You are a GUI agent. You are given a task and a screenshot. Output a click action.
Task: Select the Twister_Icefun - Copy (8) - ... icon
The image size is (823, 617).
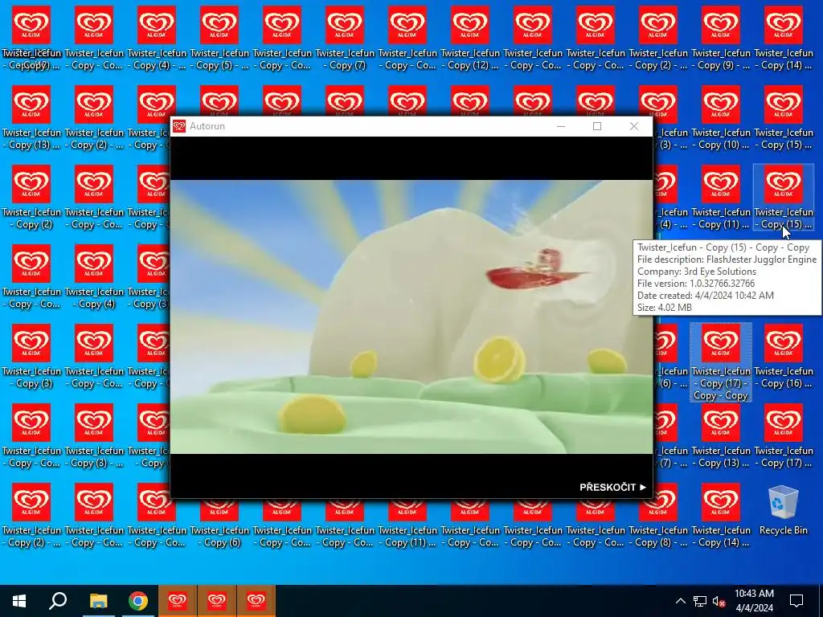pyautogui.click(x=658, y=515)
